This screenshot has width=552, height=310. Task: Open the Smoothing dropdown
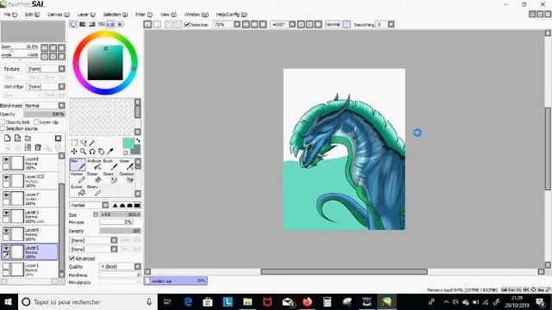pyautogui.click(x=391, y=24)
